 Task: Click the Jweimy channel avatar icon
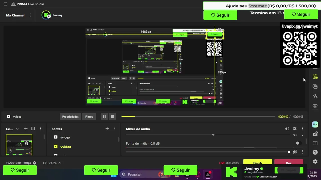46,15
